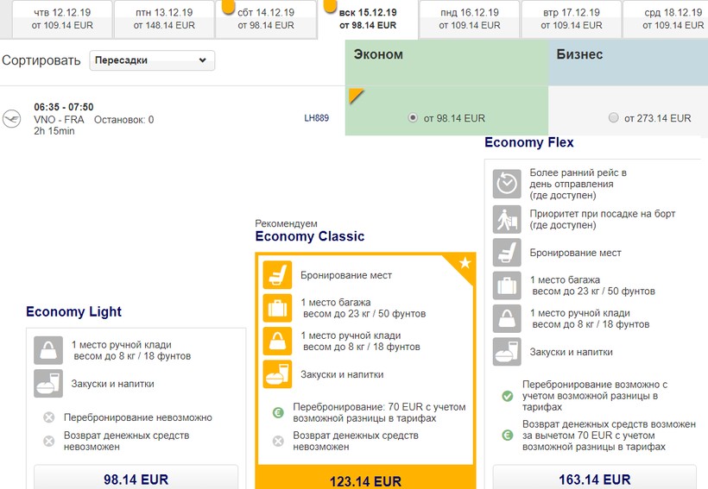Click the checked baggage suitcase icon in Economy Classic

click(x=277, y=308)
